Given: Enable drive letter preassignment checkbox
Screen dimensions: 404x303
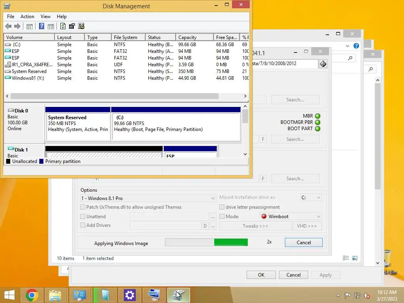Looking at the screenshot, I should (x=222, y=207).
